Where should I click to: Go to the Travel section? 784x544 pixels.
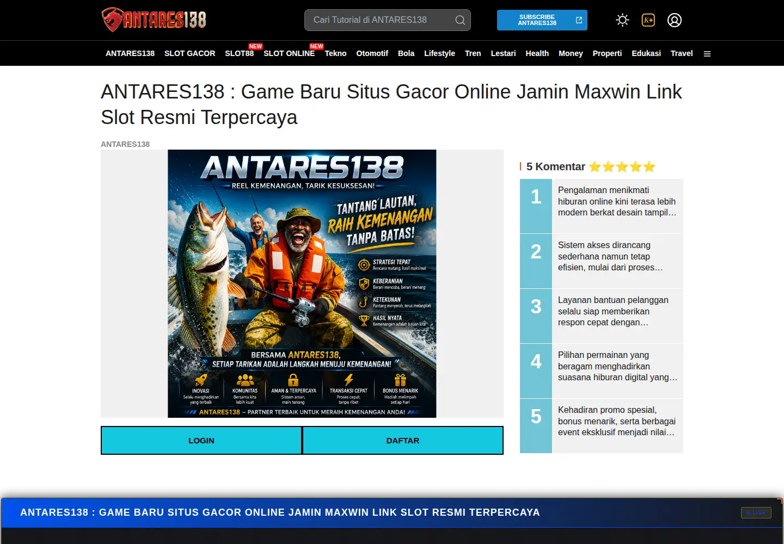(682, 53)
